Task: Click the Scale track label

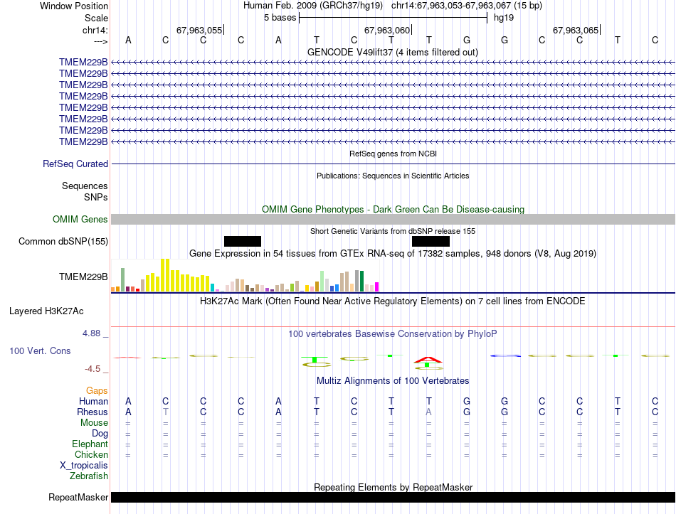Action: [96, 18]
